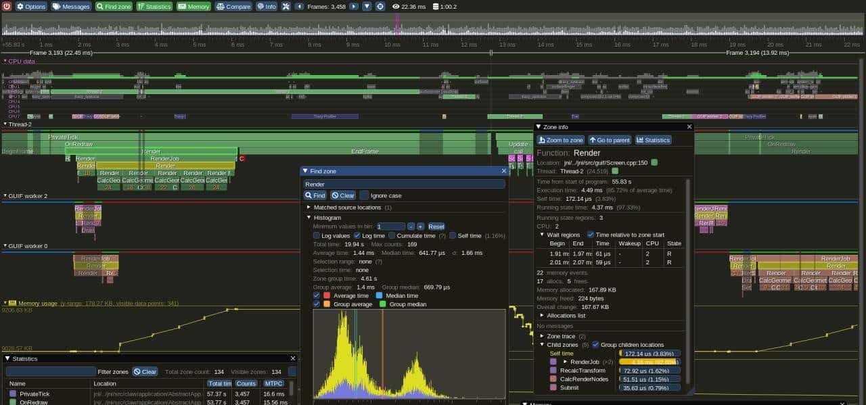The height and width of the screenshot is (405, 866).
Task: Click the Find zone search input field
Action: [406, 183]
